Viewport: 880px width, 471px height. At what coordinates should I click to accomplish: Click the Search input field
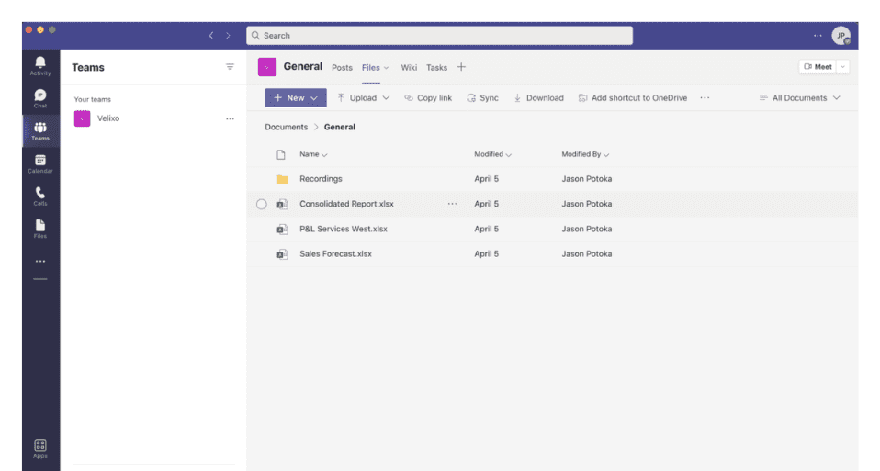[x=439, y=36]
